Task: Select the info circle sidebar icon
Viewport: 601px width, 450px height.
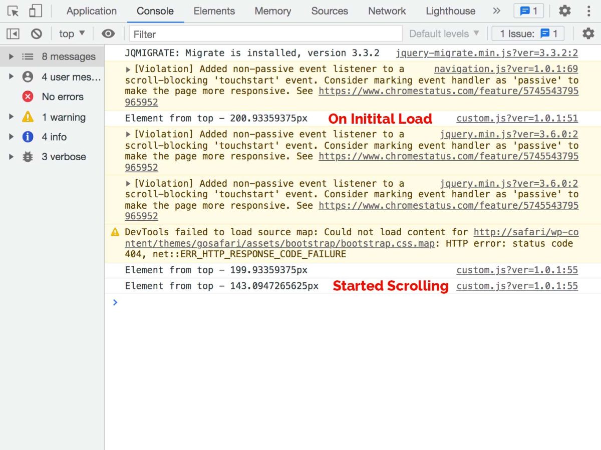Action: (28, 137)
